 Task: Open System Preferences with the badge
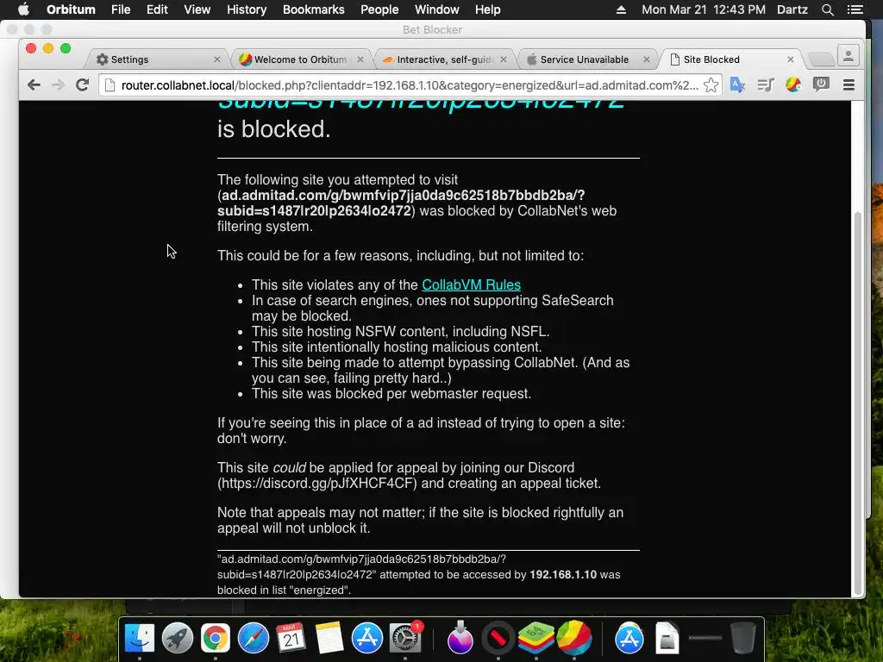click(x=405, y=639)
